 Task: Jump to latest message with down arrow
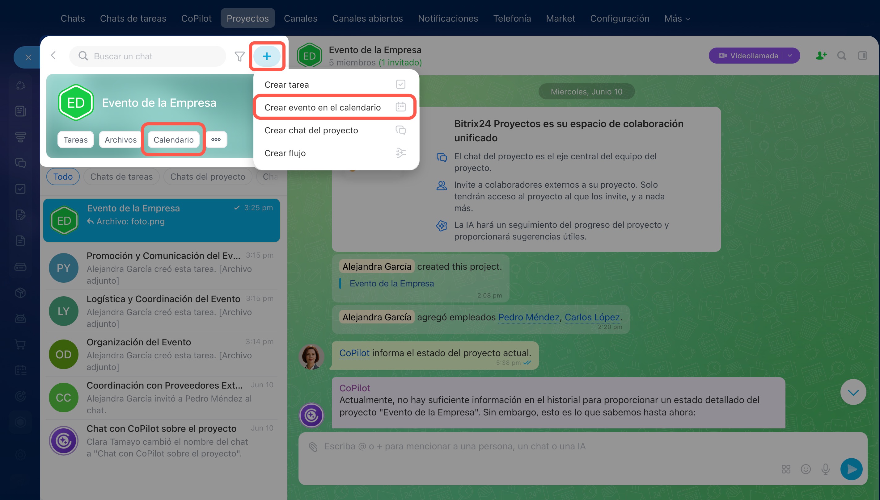click(x=853, y=392)
